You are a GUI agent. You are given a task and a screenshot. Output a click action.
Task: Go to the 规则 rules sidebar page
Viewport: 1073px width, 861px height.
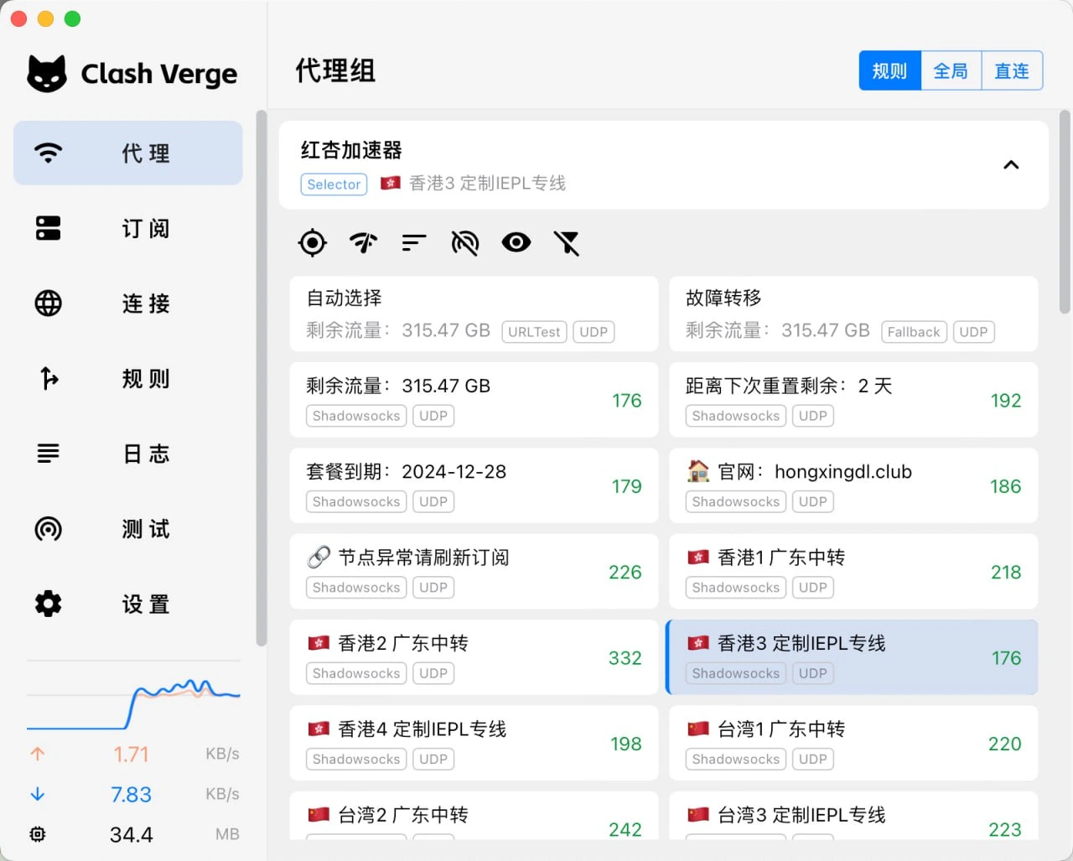click(x=128, y=378)
